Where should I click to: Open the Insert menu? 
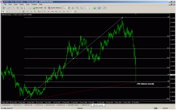pos(15,4)
